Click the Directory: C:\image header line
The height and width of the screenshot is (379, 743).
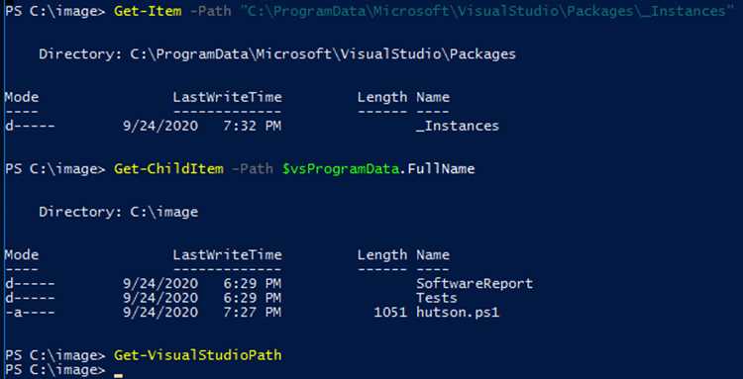(119, 212)
